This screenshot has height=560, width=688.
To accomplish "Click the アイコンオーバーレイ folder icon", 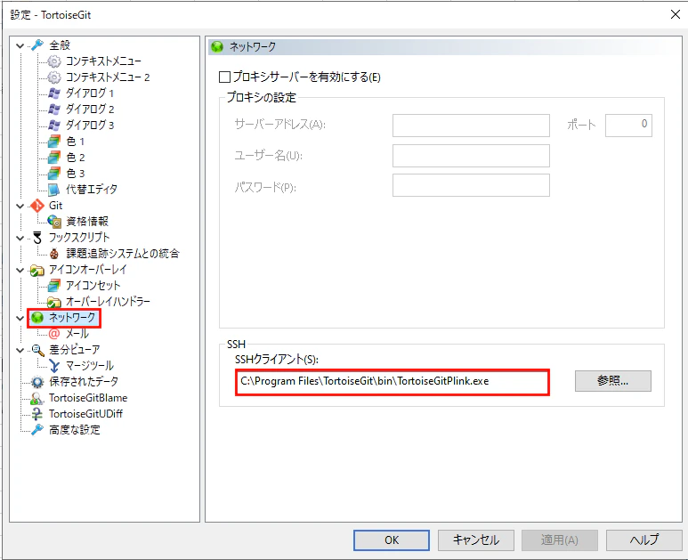I will click(x=37, y=270).
